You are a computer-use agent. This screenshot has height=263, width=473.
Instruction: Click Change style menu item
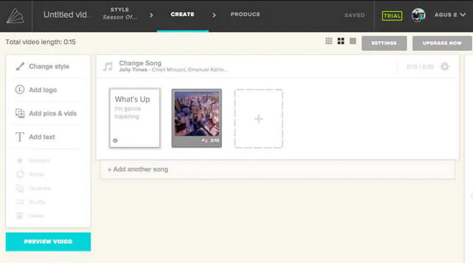49,66
